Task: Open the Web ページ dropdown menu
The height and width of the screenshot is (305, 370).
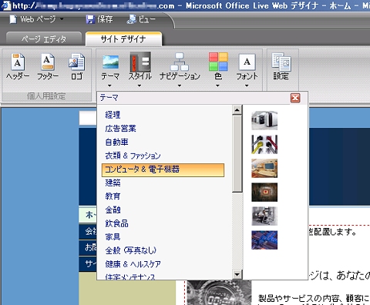Action: tap(36, 19)
